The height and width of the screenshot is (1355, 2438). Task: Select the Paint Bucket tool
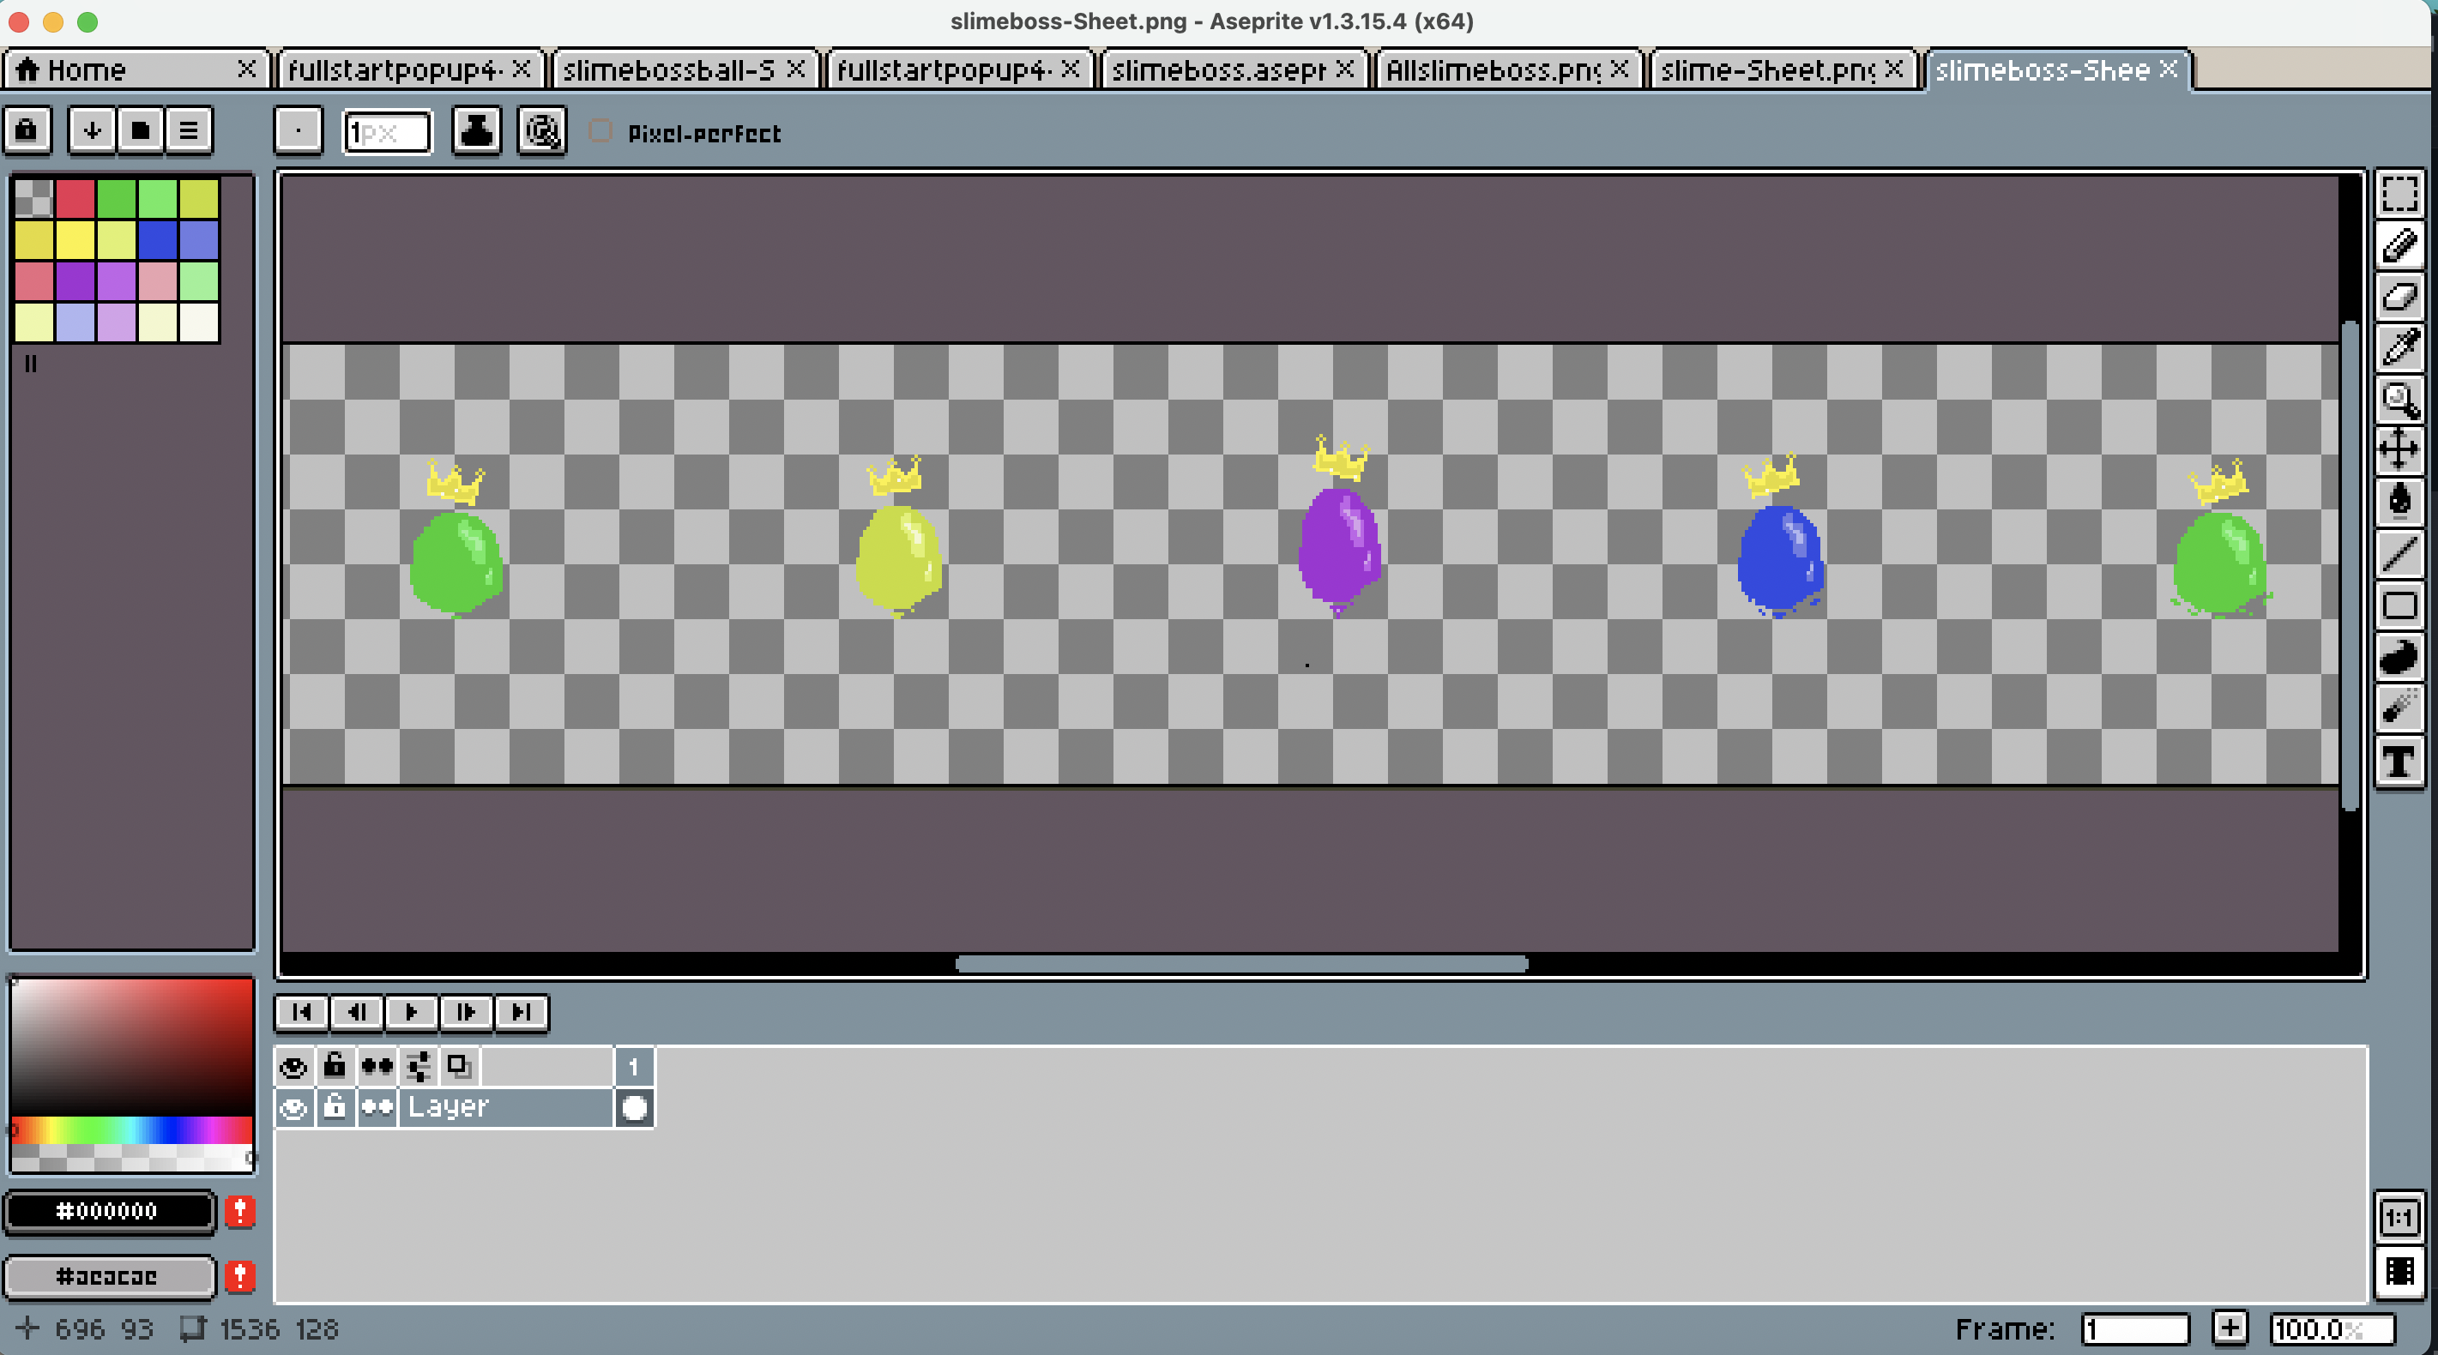click(x=2399, y=501)
